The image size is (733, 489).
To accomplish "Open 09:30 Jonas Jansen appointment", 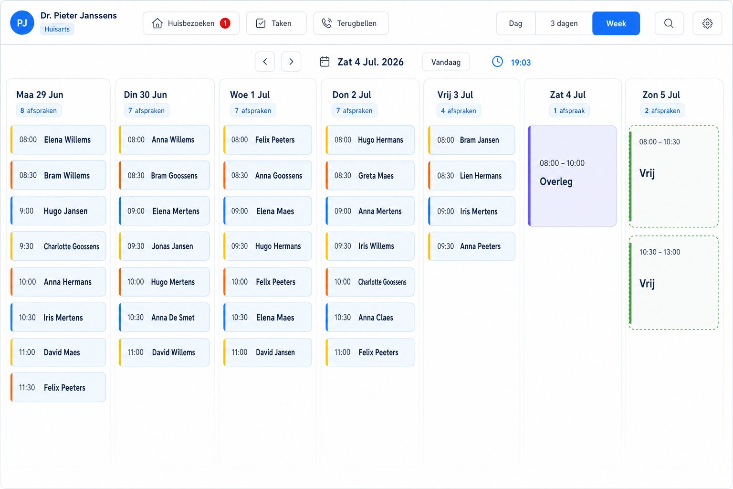I will pos(164,246).
